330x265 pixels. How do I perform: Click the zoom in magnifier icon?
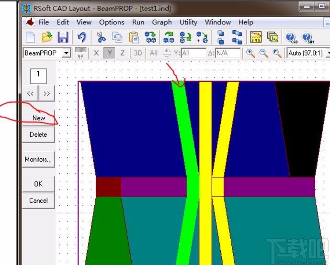(x=250, y=53)
